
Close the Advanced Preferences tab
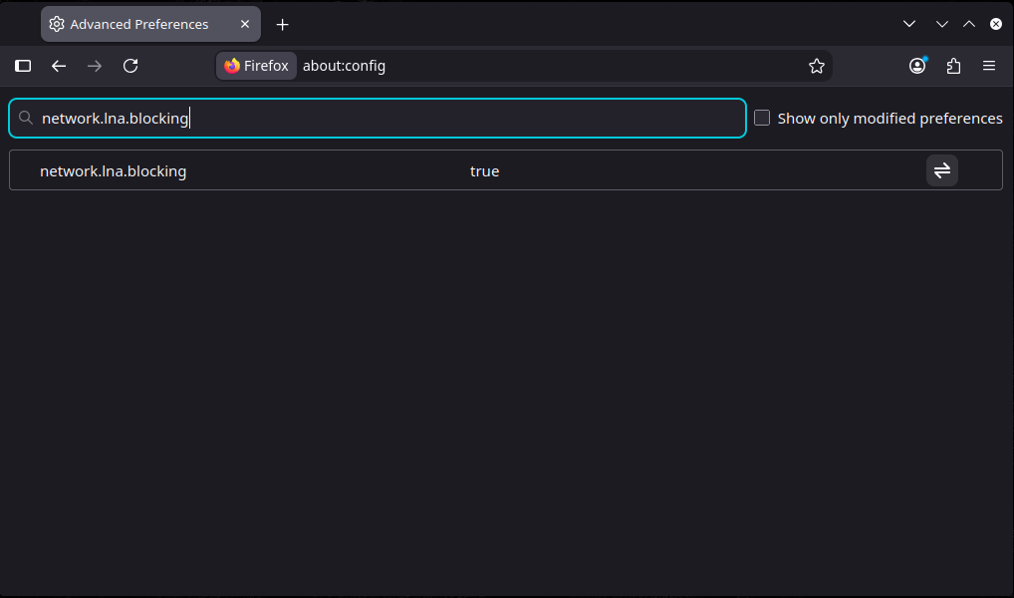coord(244,24)
